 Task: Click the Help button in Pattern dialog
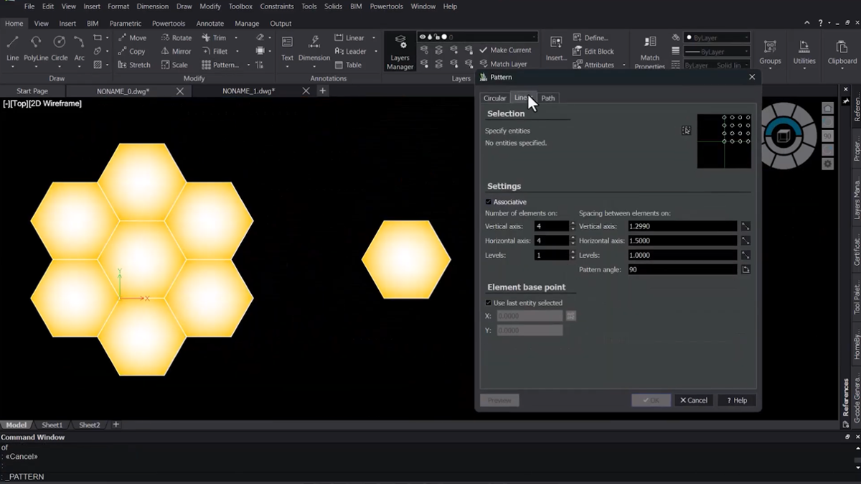(736, 400)
